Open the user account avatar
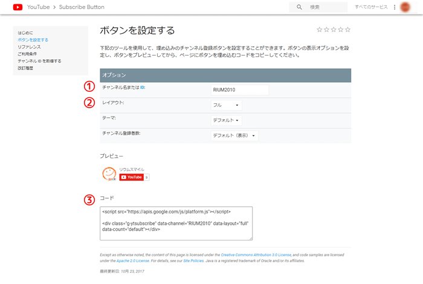Screen dimensions: 423x284 [405, 7]
